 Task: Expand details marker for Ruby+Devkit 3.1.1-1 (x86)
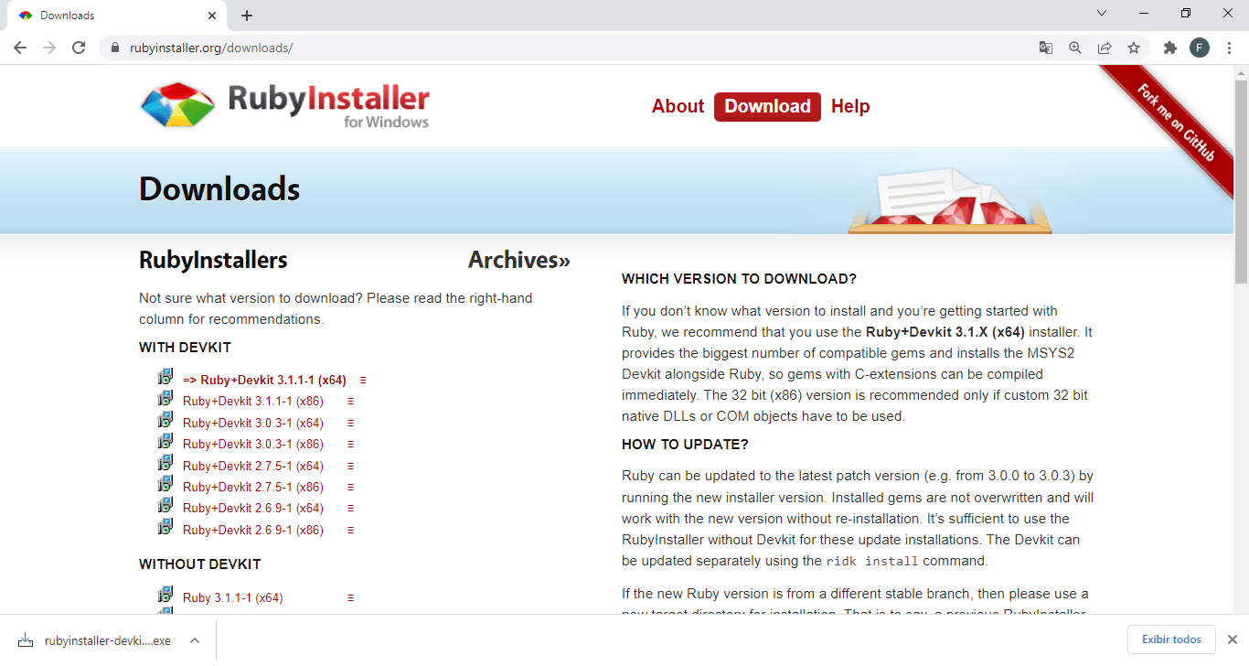(350, 402)
